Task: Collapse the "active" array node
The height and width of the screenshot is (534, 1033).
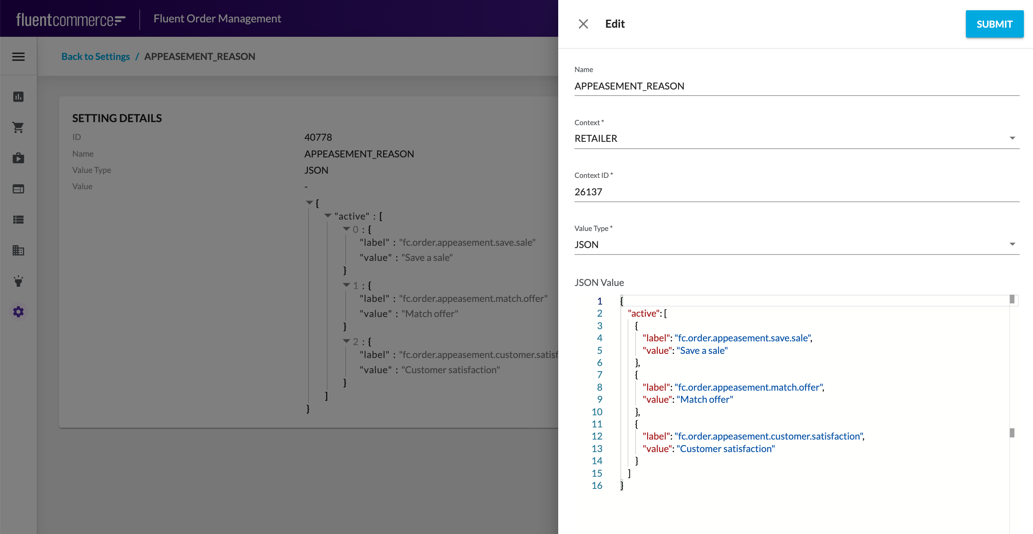Action: (328, 216)
